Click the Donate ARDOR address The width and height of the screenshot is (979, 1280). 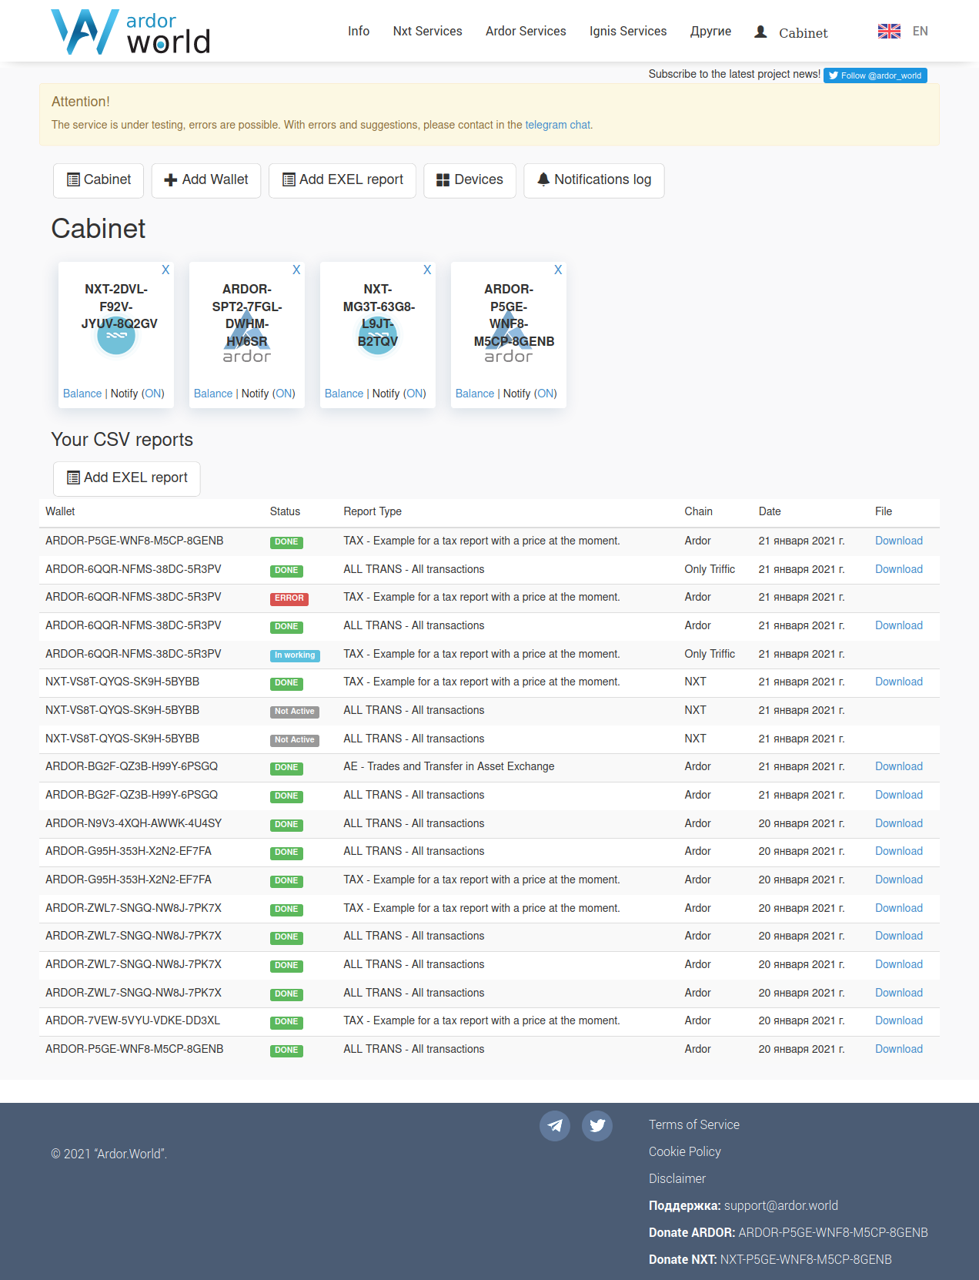click(x=834, y=1232)
